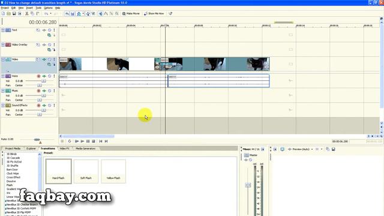
Task: Switch to the Explorer tab
Action: [31, 149]
